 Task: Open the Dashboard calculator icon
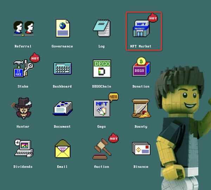tap(62, 68)
